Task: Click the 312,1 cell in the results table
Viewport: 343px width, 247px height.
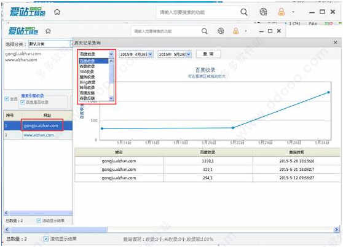Action: (208, 170)
